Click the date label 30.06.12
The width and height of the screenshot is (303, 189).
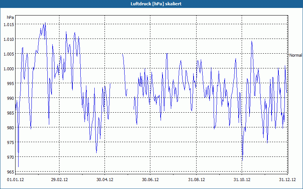coord(150,180)
